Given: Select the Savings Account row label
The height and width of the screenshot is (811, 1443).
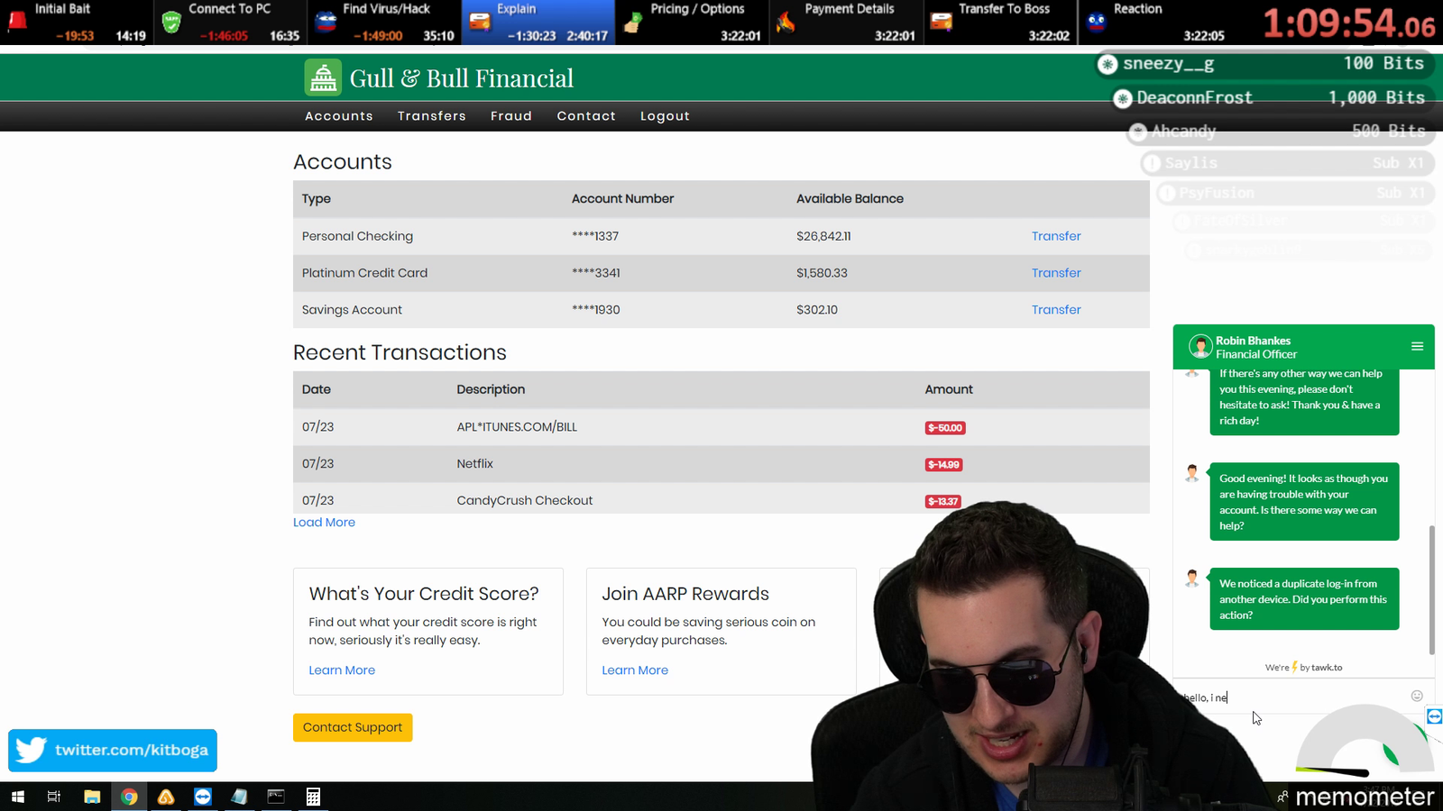Looking at the screenshot, I should click(x=352, y=310).
